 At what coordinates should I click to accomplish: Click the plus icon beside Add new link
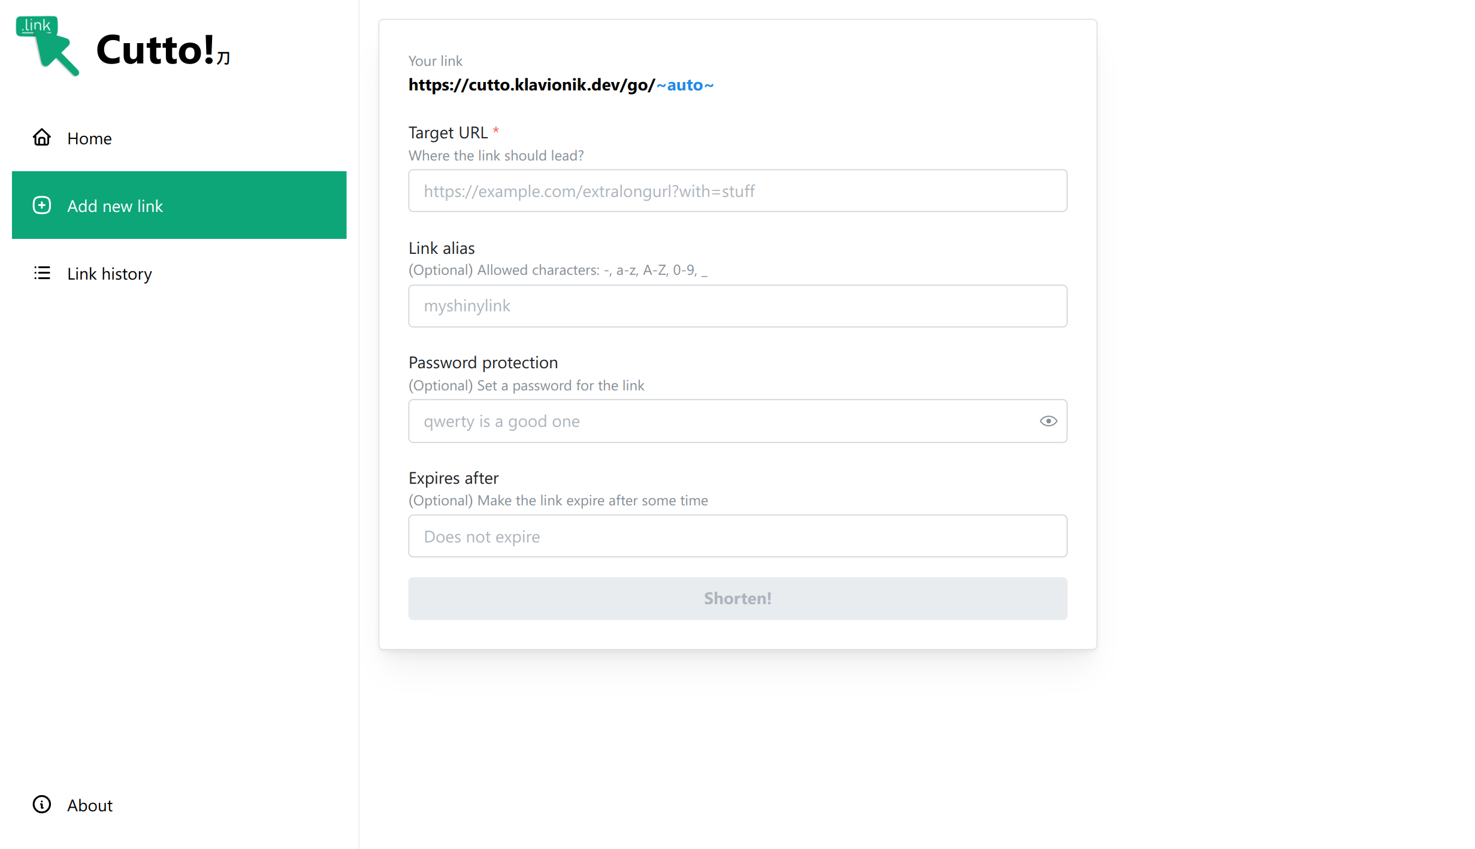(41, 205)
